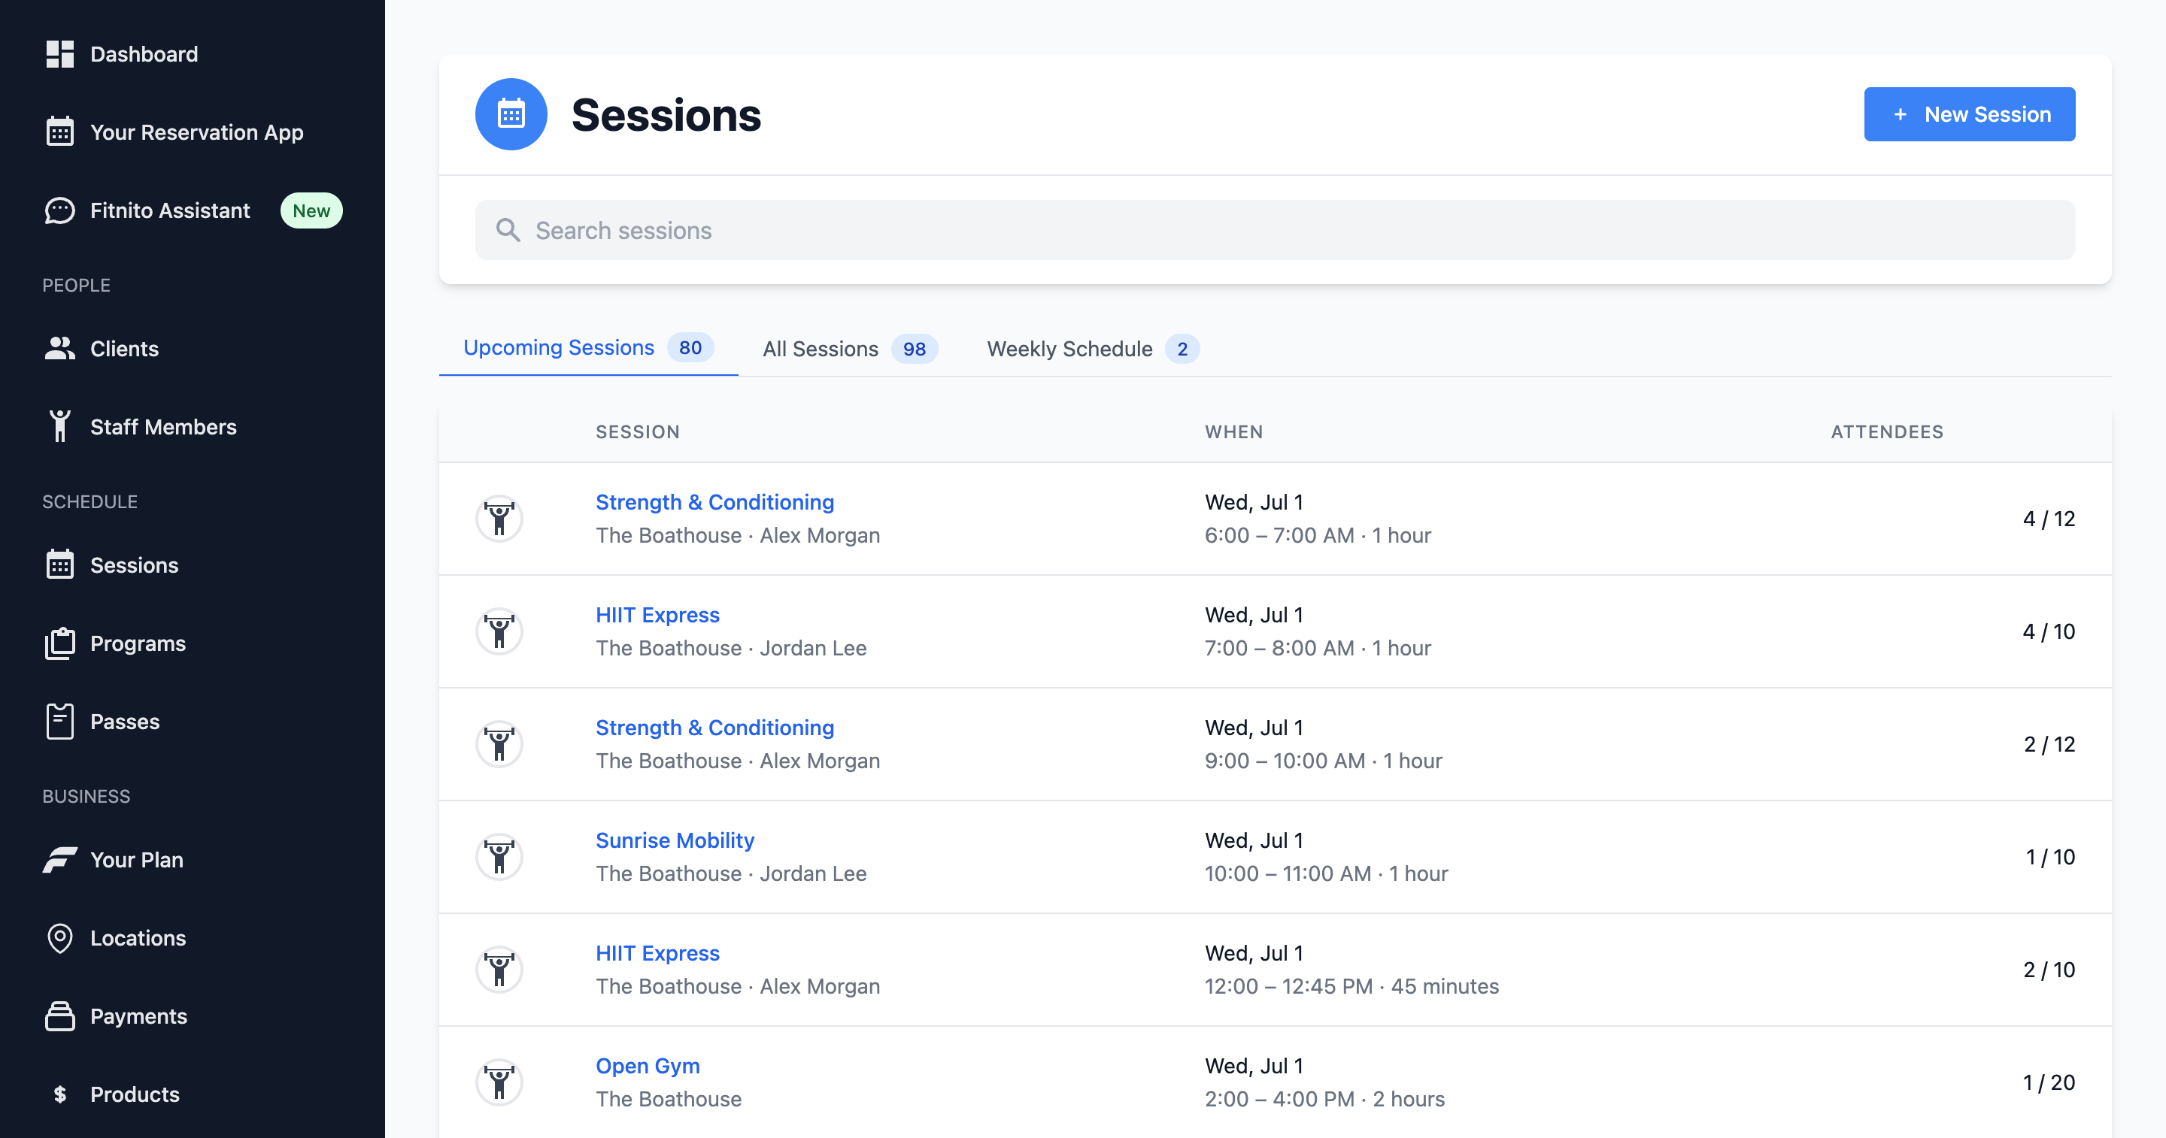Switch to the Weekly Schedule tab
The image size is (2166, 1138).
1093,348
